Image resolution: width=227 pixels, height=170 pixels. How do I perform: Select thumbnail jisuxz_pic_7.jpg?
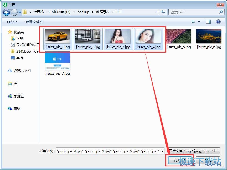click(x=57, y=61)
